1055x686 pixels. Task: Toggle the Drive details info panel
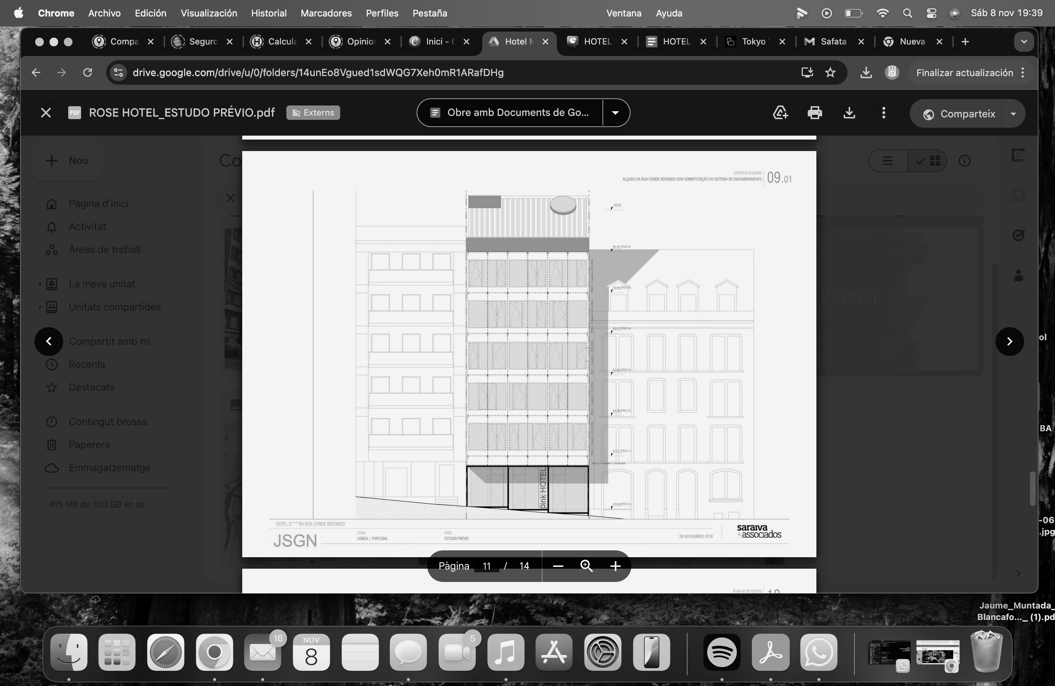(x=965, y=161)
